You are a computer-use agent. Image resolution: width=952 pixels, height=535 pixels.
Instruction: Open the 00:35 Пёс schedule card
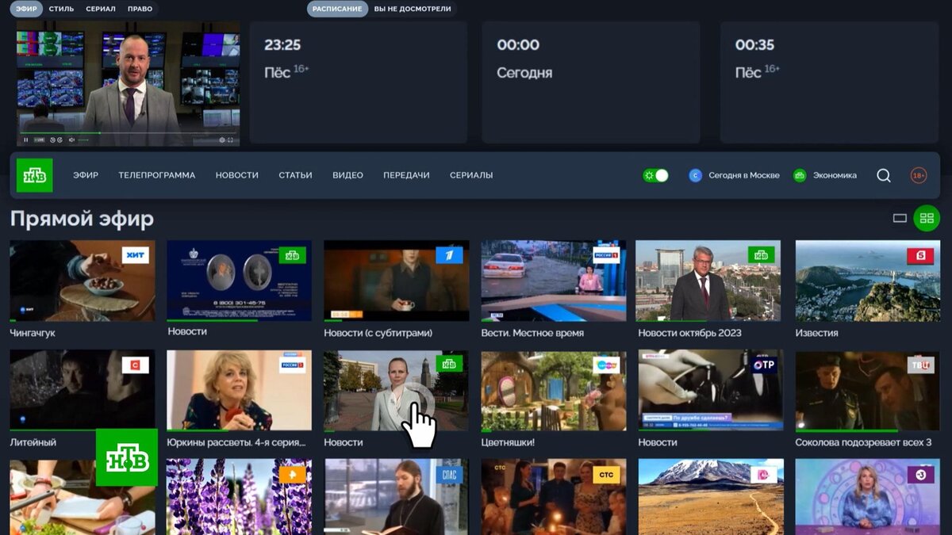(x=830, y=82)
